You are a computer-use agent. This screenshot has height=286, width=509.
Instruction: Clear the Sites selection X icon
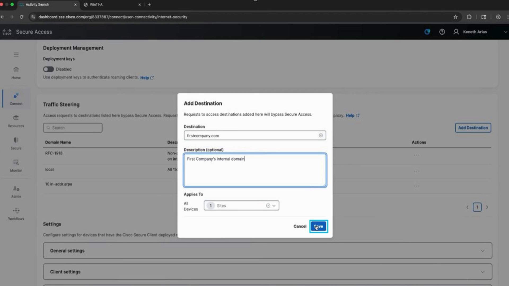[x=268, y=205]
